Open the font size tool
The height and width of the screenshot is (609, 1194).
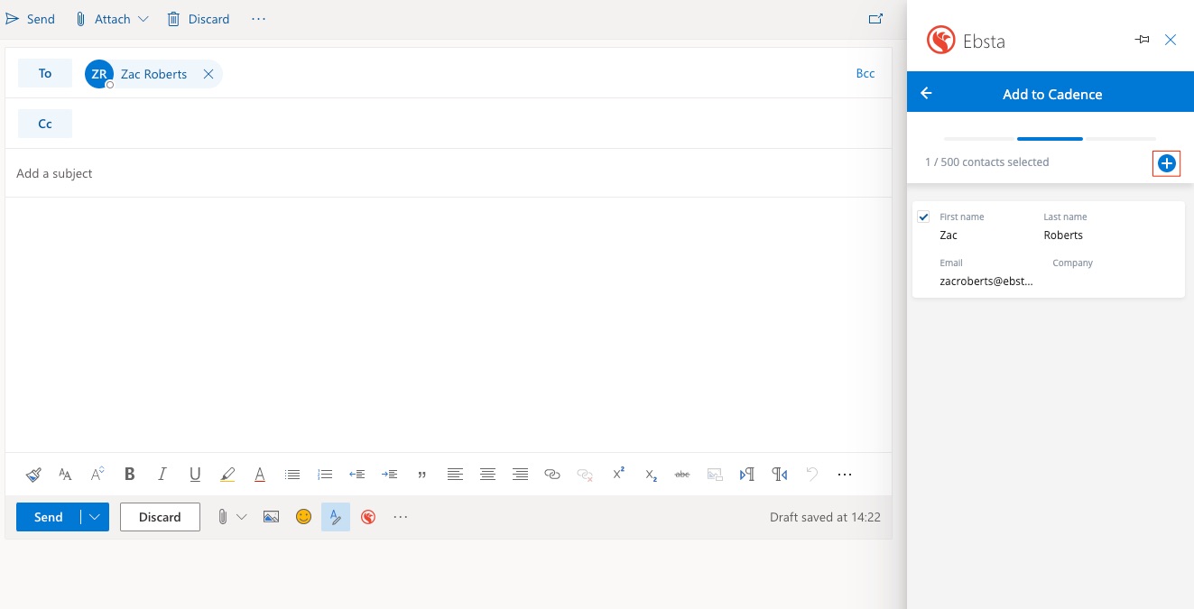pos(97,474)
